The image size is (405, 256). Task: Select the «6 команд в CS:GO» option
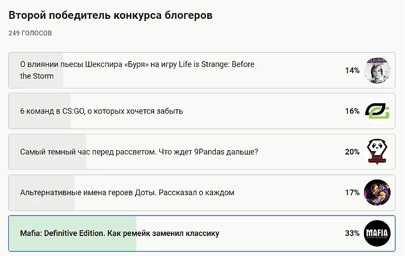(102, 111)
